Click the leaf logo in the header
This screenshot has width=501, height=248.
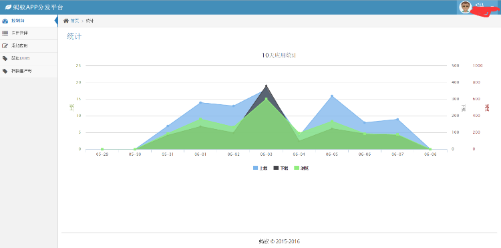pyautogui.click(x=8, y=7)
